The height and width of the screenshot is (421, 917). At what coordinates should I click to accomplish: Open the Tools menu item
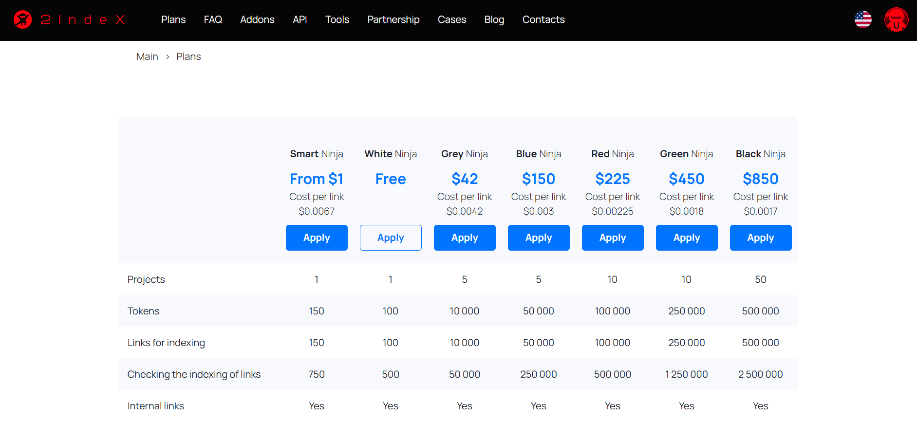coord(337,19)
